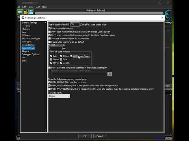The width and height of the screenshot is (189, 141).
Task: Select Java in the settings tree
Action: tap(24, 32)
